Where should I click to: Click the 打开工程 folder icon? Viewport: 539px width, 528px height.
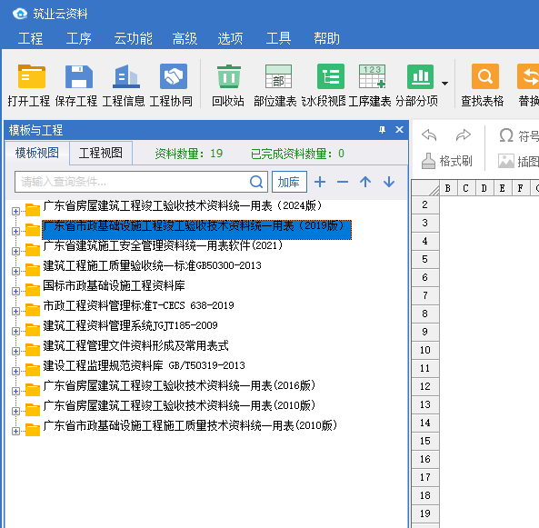[x=31, y=76]
